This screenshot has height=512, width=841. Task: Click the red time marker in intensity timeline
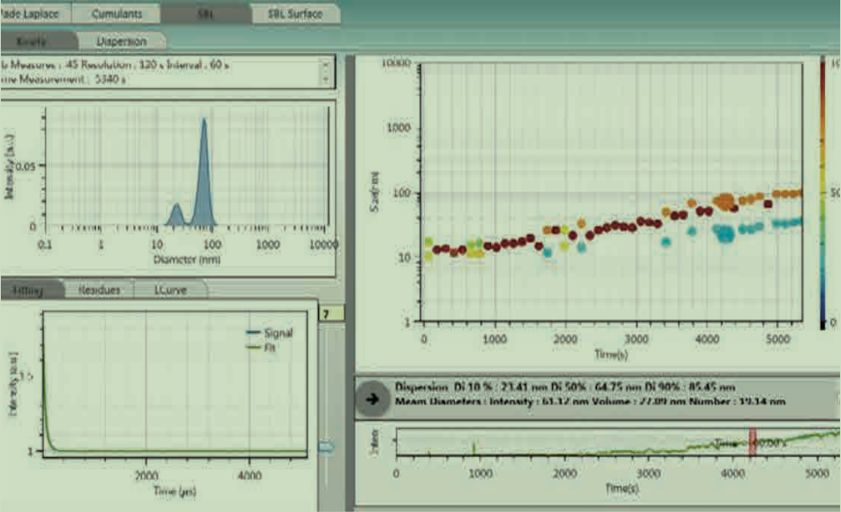(754, 443)
